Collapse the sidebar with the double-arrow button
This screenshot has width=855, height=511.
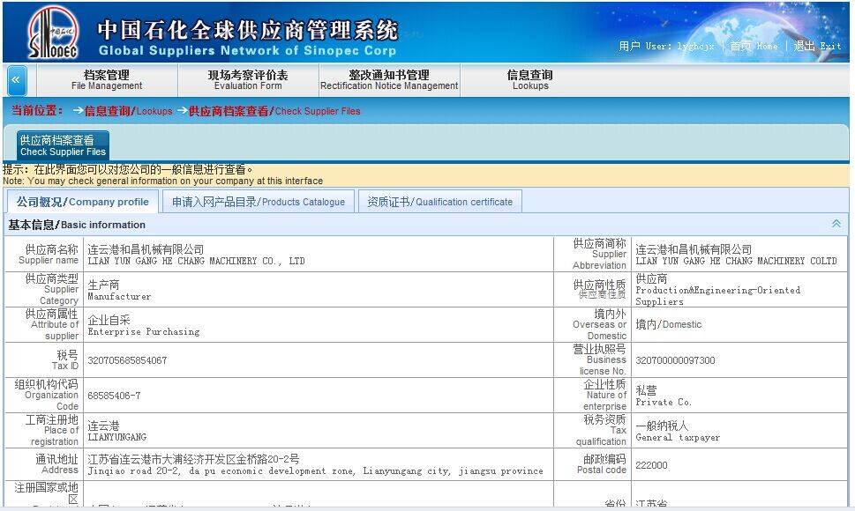click(16, 80)
